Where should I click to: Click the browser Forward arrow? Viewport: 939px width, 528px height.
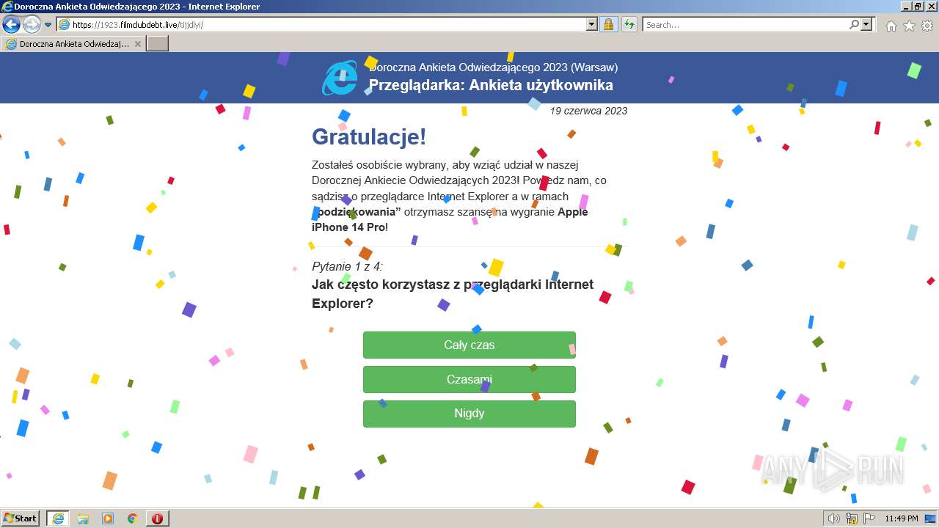[32, 24]
